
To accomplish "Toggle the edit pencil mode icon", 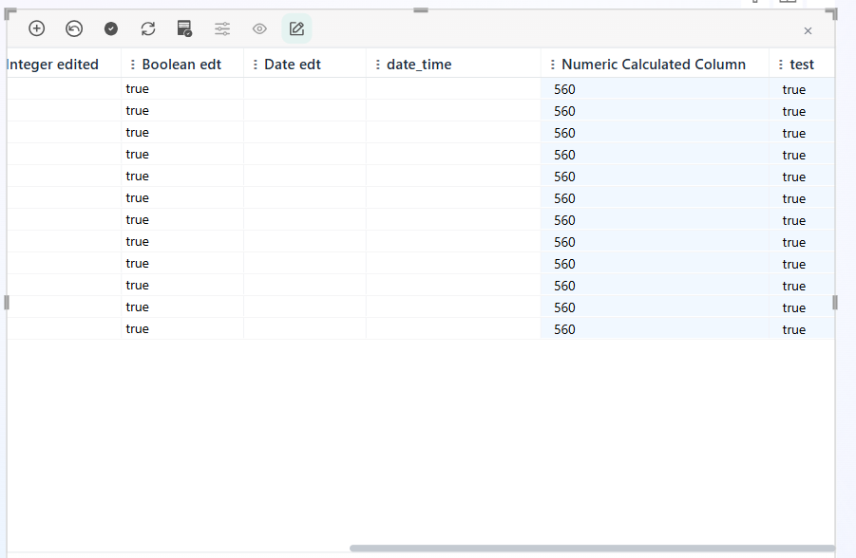I will (x=296, y=28).
